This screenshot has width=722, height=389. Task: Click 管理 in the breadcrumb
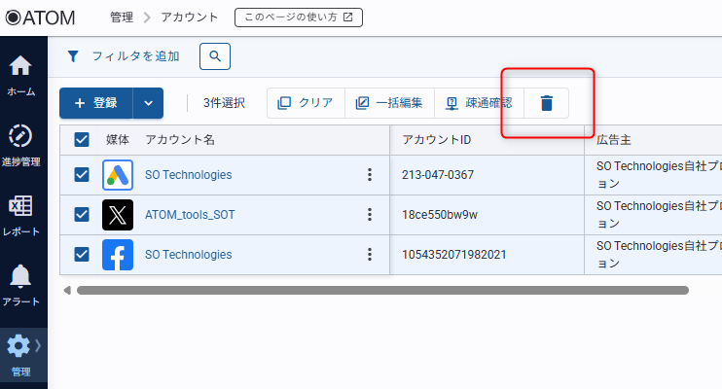[x=122, y=18]
